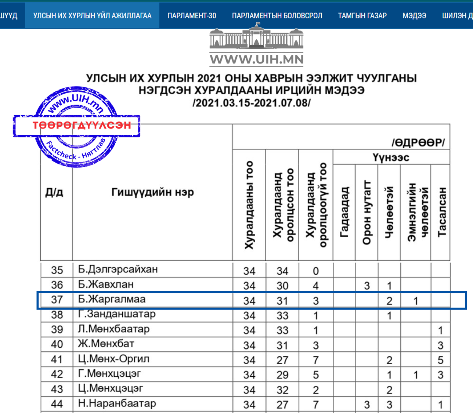Click the Хуралдаанд оролцоогүй тоо header

click(x=316, y=205)
